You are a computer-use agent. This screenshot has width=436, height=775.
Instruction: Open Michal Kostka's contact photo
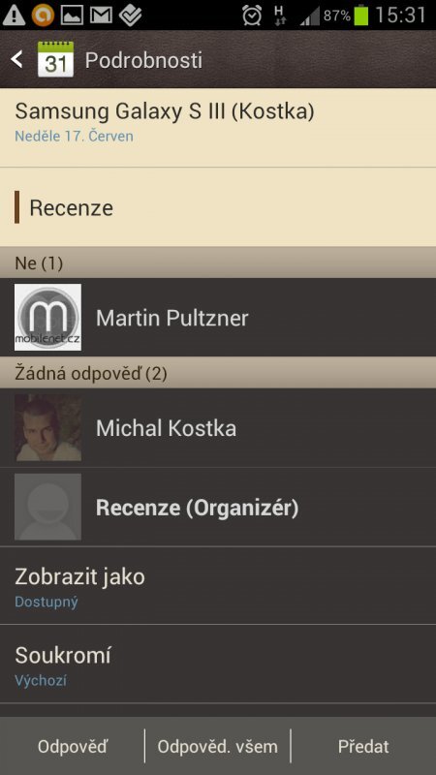(47, 427)
